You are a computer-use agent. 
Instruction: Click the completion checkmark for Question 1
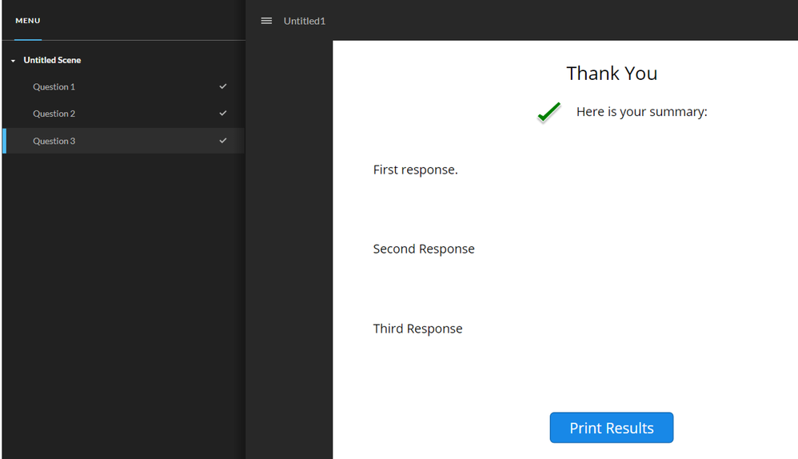click(223, 86)
